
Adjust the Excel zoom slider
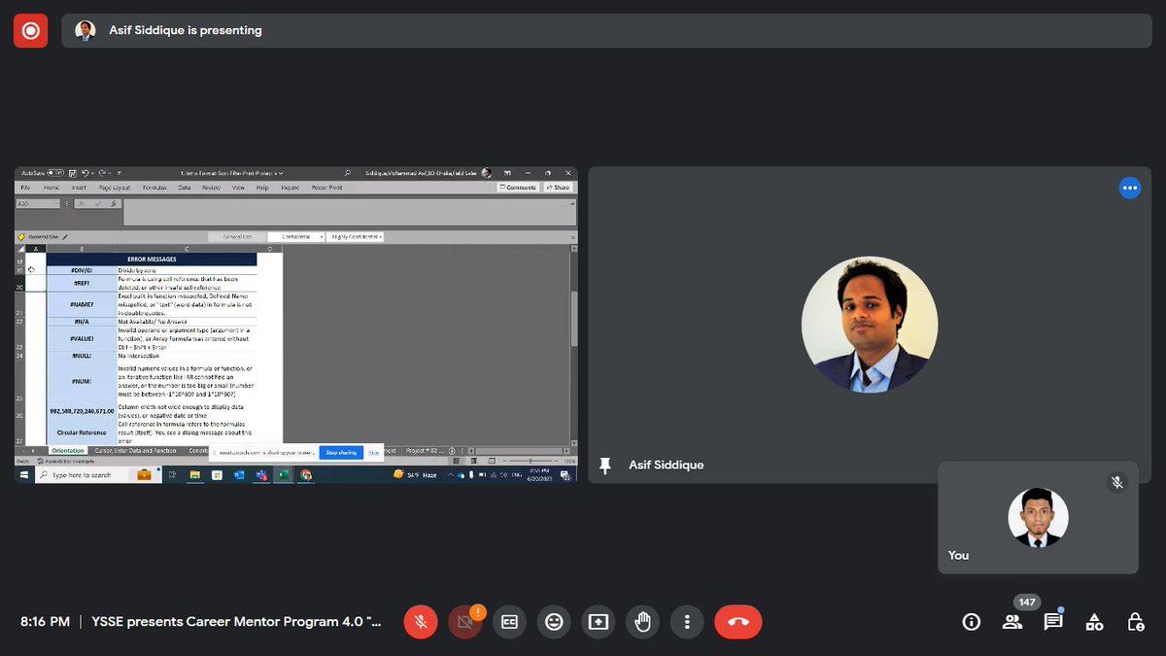[x=531, y=461]
